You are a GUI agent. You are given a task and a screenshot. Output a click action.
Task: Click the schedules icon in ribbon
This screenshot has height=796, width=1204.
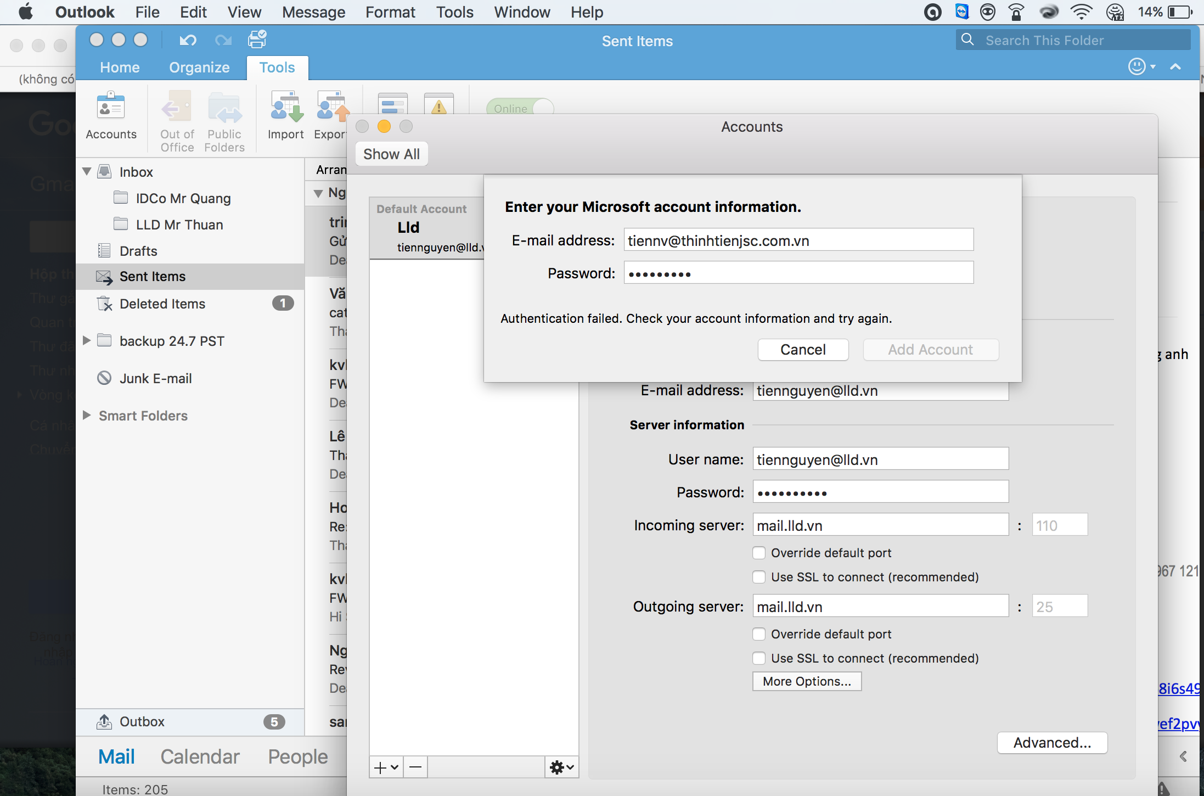pos(393,104)
